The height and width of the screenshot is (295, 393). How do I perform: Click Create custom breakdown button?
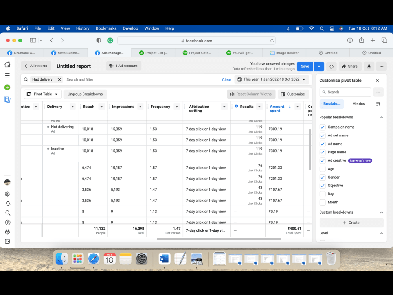pyautogui.click(x=351, y=223)
